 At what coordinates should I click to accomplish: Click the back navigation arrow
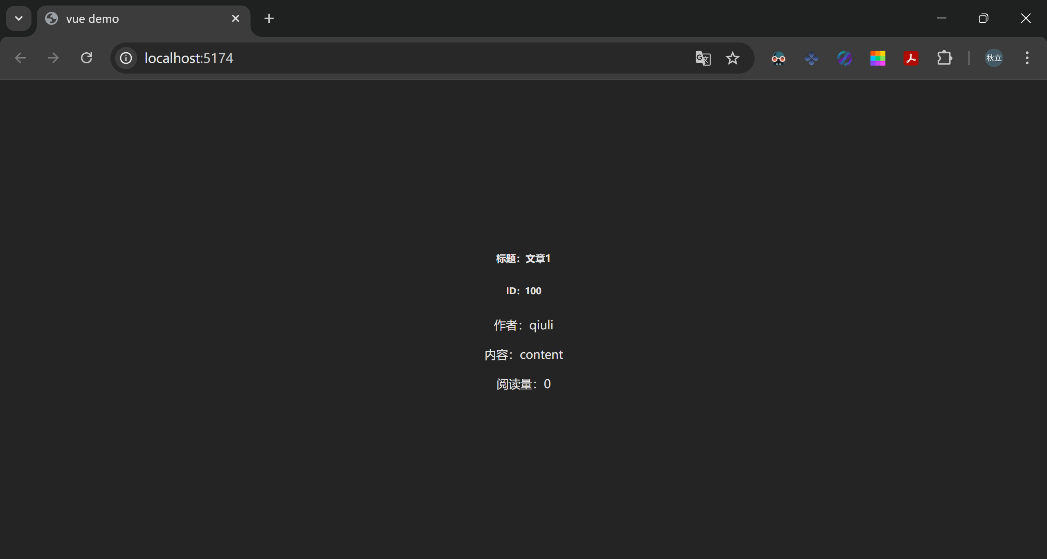point(20,58)
